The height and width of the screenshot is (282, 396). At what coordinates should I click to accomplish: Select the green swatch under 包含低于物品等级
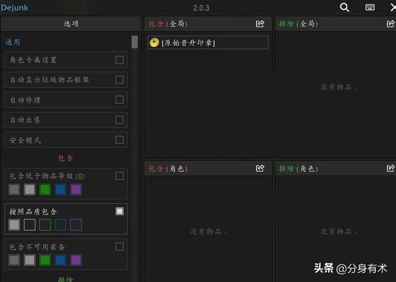(x=45, y=189)
